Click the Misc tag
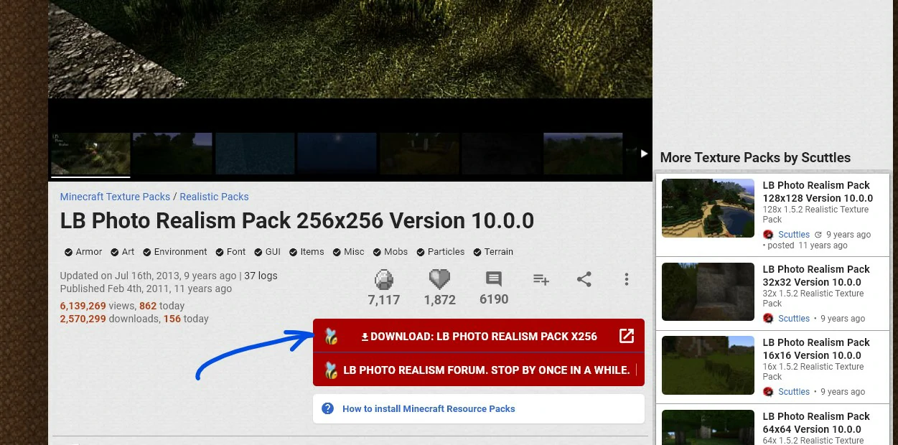This screenshot has width=898, height=445. [348, 252]
